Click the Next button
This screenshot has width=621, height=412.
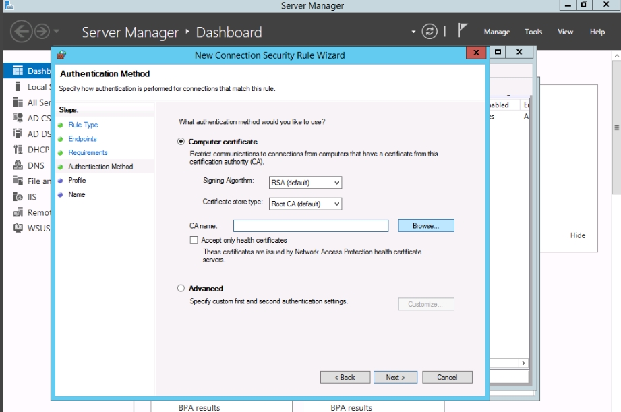click(395, 377)
